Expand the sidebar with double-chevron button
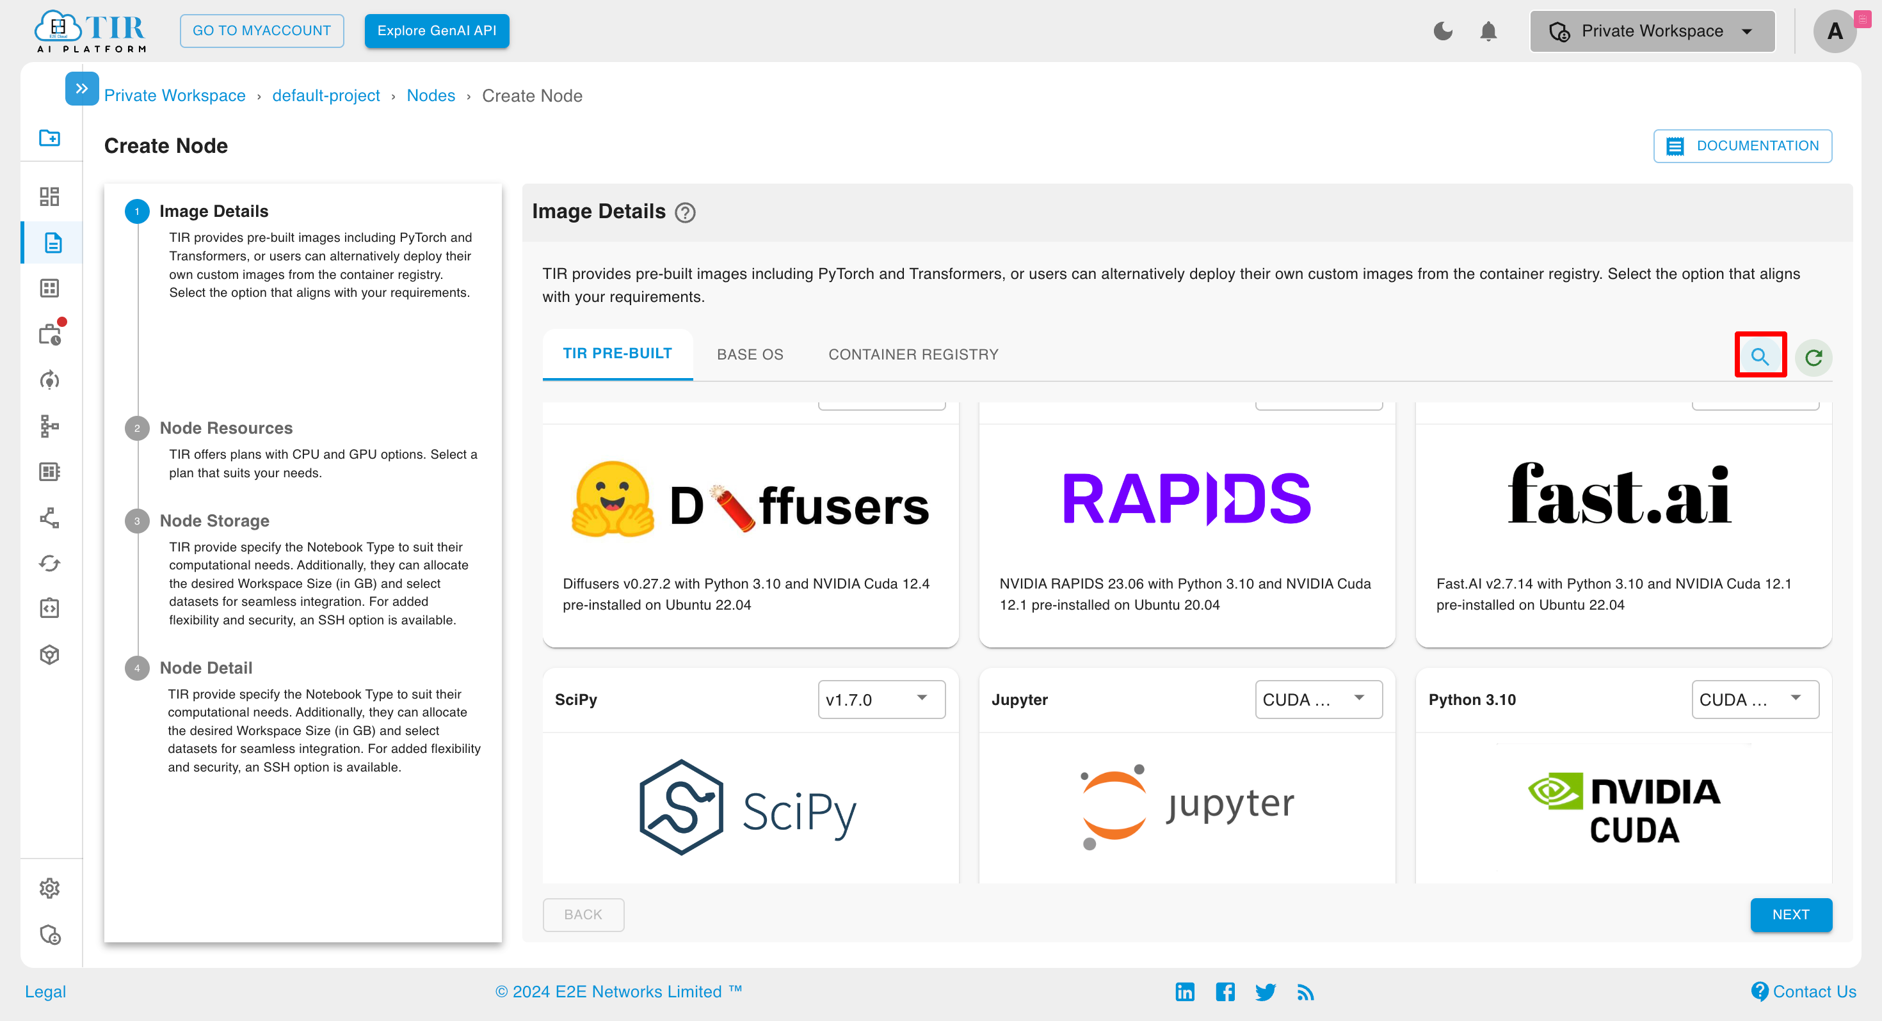Image resolution: width=1882 pixels, height=1021 pixels. [82, 88]
